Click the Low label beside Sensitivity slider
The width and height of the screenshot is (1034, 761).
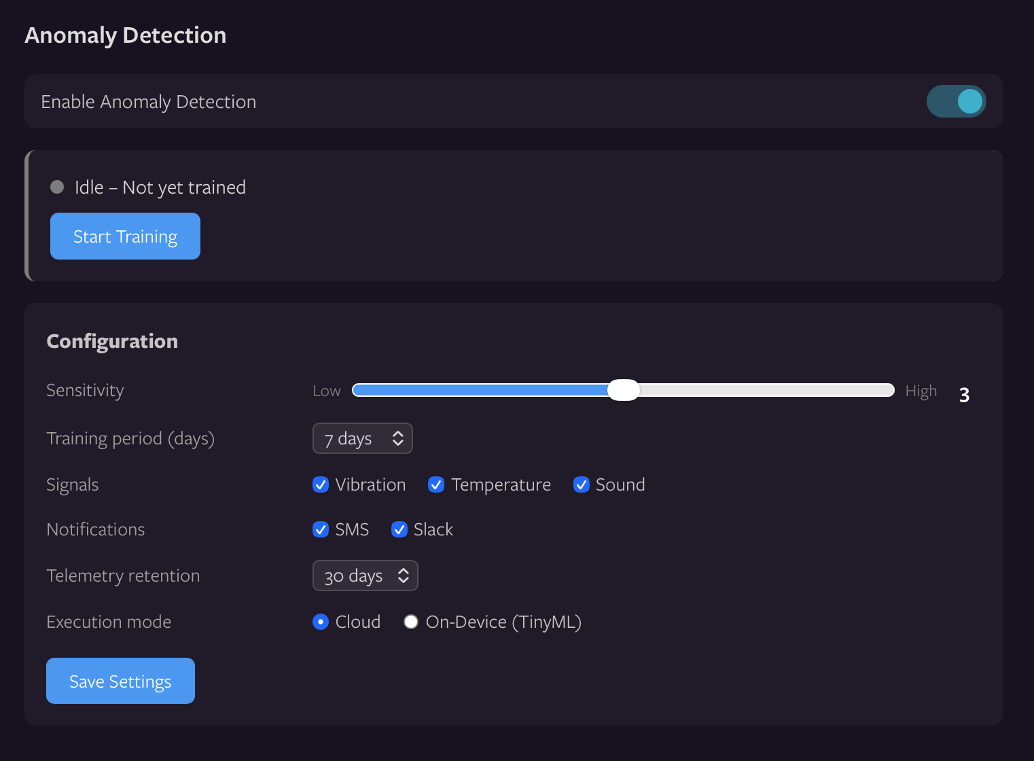point(327,391)
